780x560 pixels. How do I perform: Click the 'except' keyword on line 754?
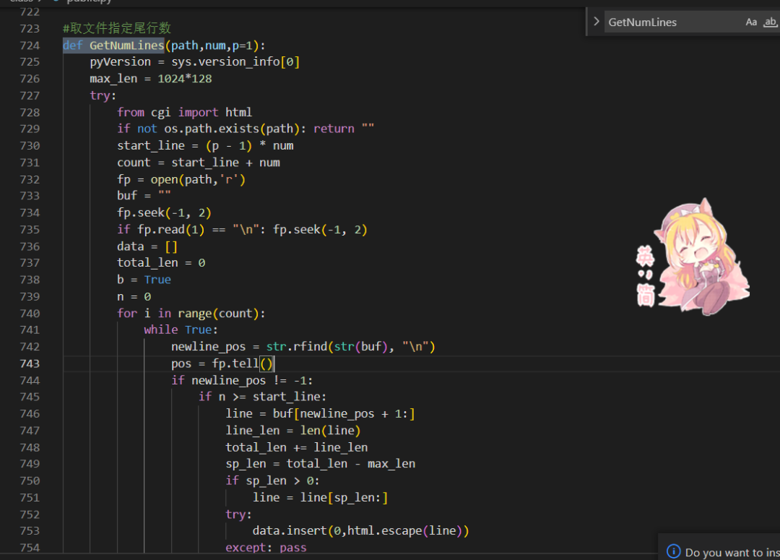[x=246, y=548]
